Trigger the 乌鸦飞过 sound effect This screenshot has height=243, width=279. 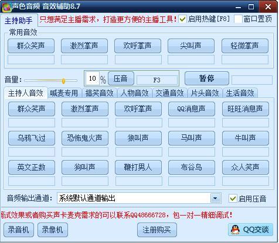point(32,138)
